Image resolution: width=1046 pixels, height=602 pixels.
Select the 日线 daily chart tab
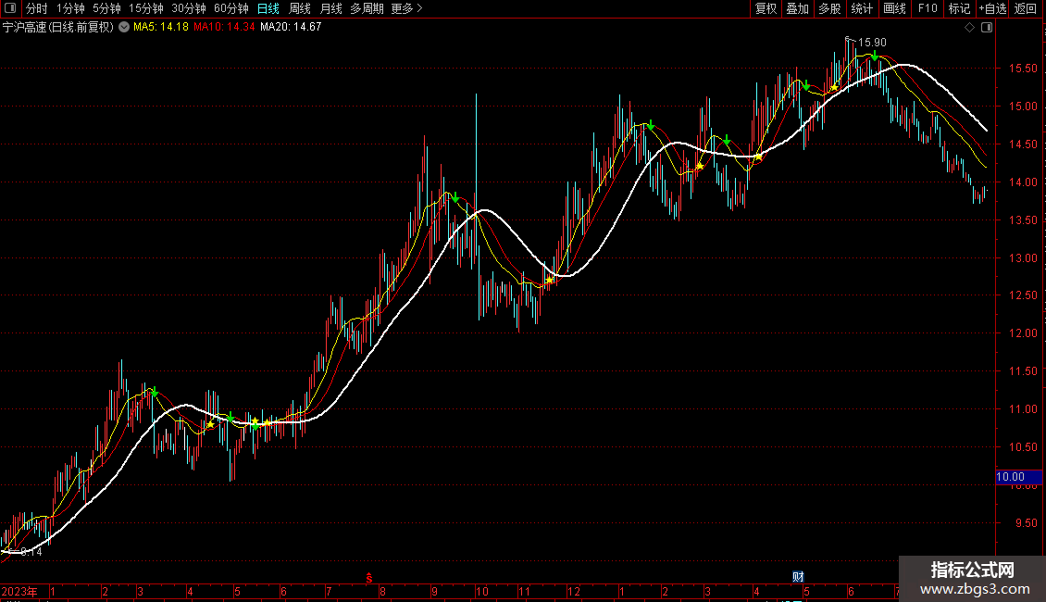pyautogui.click(x=268, y=8)
